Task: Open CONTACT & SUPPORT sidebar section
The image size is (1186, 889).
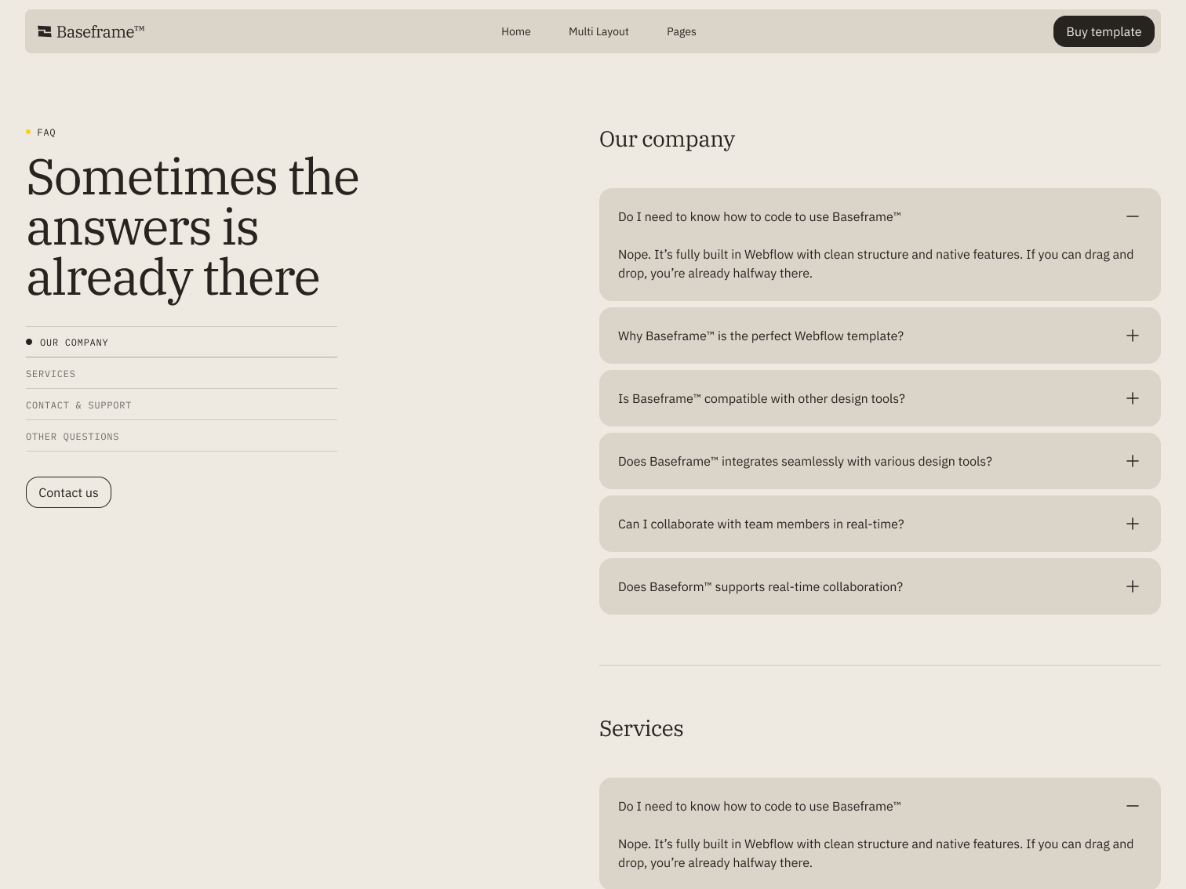Action: (x=78, y=405)
